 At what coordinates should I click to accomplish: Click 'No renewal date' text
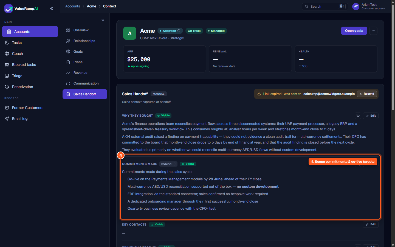click(224, 66)
